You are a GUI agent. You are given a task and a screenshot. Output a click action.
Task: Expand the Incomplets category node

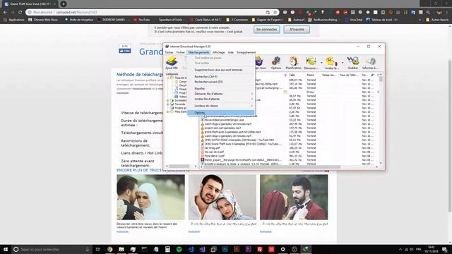click(168, 100)
